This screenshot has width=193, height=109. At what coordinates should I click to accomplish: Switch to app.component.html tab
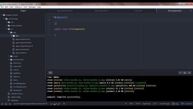[65, 11]
